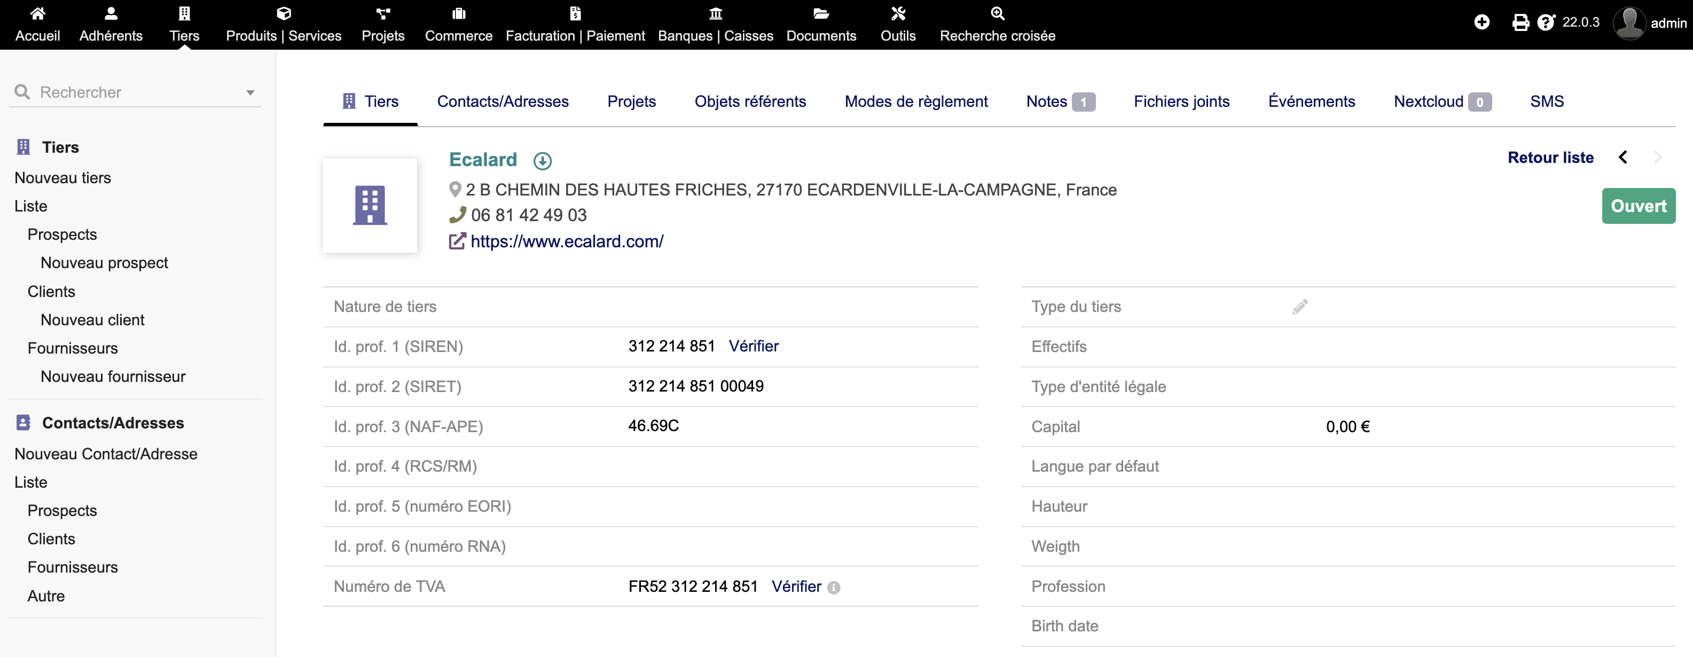Click the Accueil home icon
The width and height of the screenshot is (1693, 657).
click(37, 13)
